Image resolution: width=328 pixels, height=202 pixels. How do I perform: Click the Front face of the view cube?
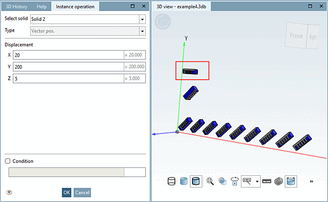tap(296, 35)
